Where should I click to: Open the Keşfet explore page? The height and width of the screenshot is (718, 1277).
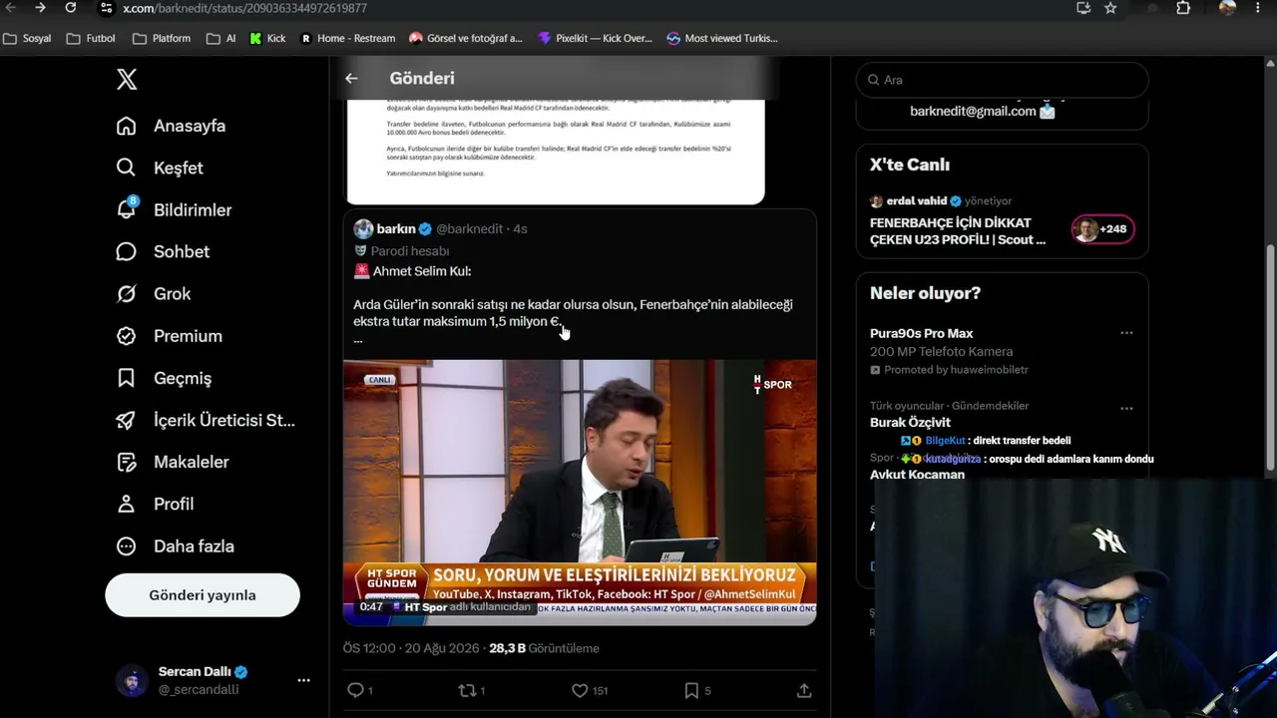[160, 168]
